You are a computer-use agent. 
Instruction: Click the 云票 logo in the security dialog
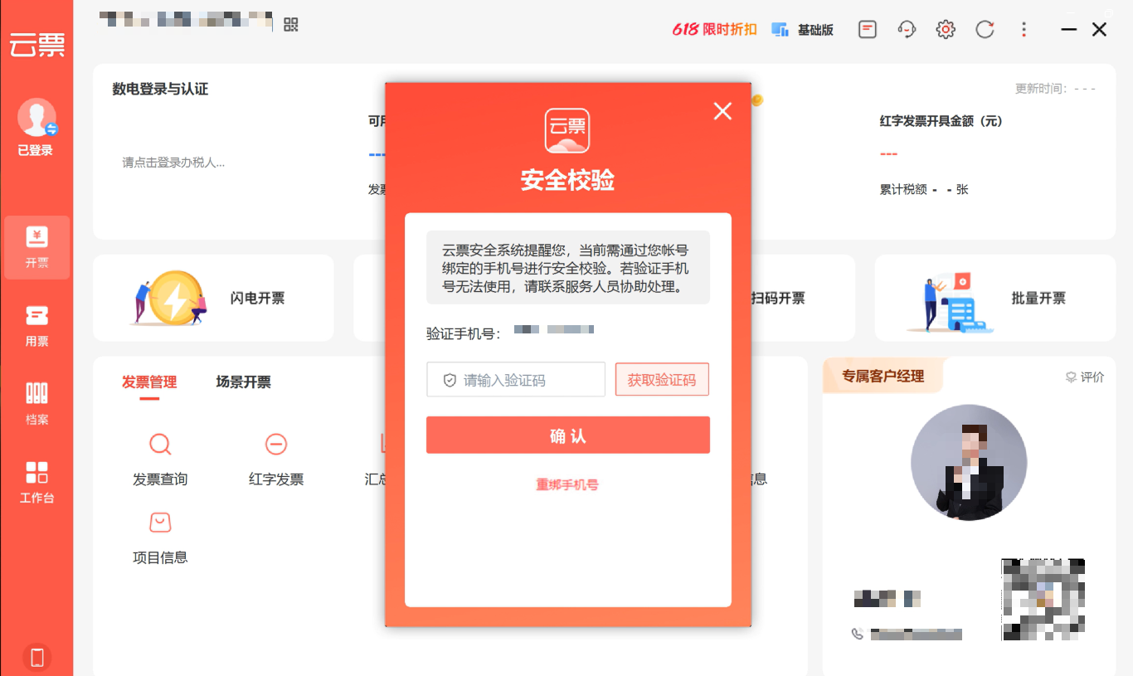coord(567,131)
